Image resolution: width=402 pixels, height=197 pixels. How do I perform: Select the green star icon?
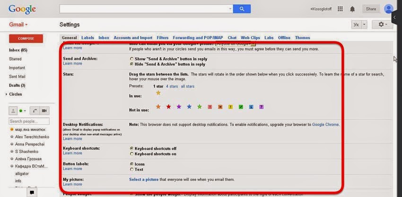(x=200, y=107)
